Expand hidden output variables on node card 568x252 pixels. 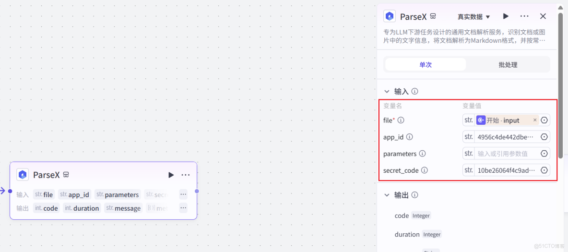[183, 208]
